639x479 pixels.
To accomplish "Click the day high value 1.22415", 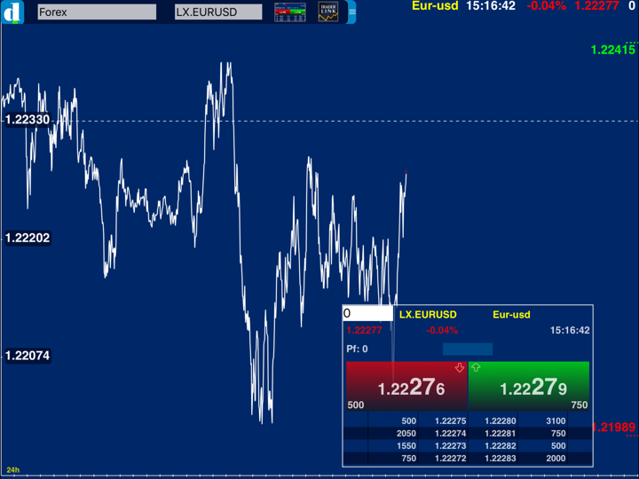I will 612,50.
